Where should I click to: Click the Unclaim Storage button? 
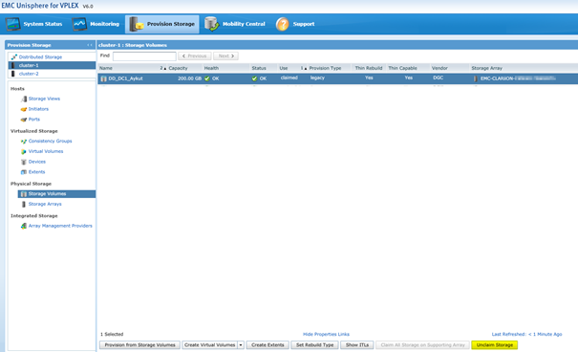pos(494,345)
